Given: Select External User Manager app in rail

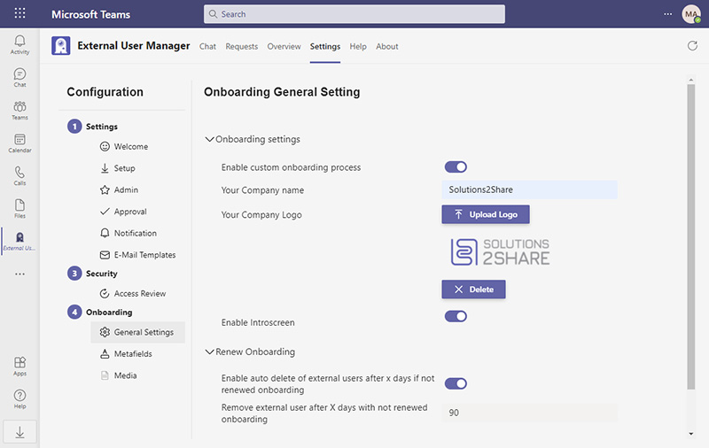Looking at the screenshot, I should [x=19, y=241].
